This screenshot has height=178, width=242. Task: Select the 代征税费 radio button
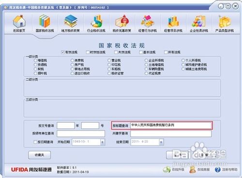tap(146, 73)
